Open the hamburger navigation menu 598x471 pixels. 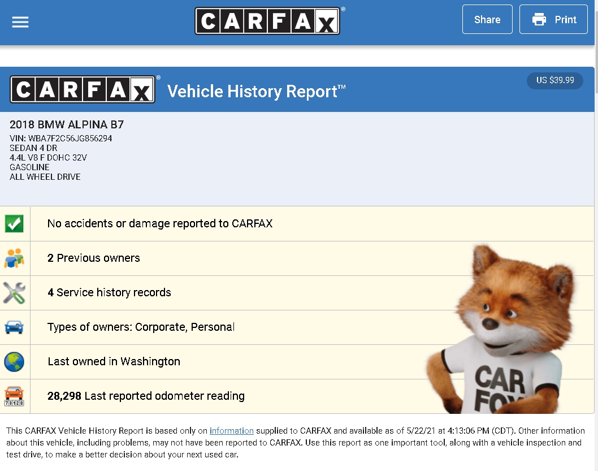pos(20,22)
